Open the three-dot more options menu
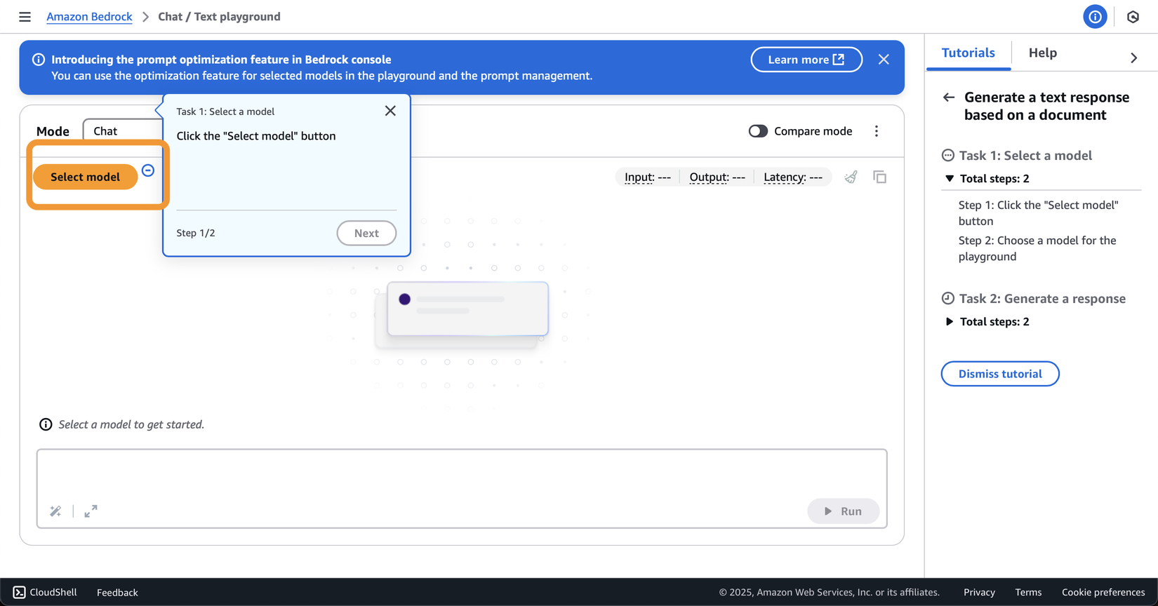Viewport: 1158px width, 606px height. click(x=876, y=131)
